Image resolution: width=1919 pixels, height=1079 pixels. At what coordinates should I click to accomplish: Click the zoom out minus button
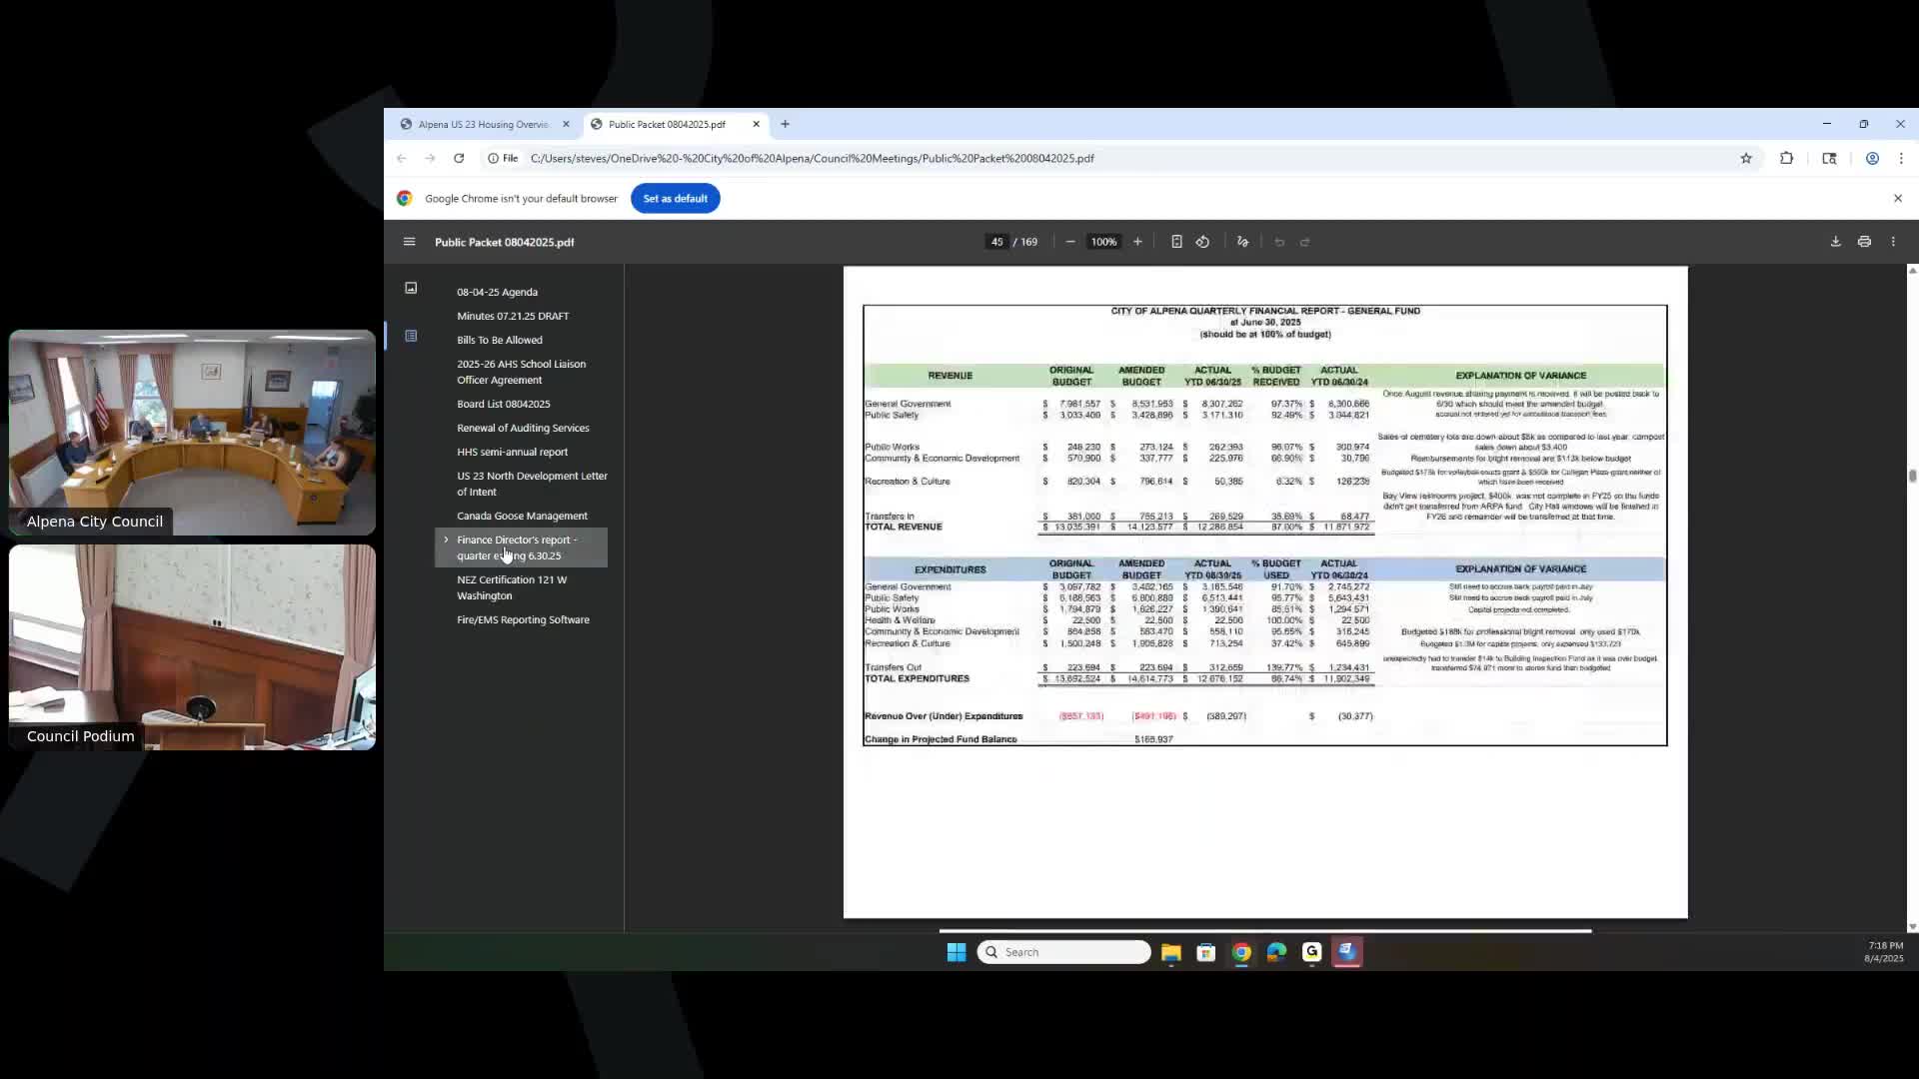[1070, 242]
